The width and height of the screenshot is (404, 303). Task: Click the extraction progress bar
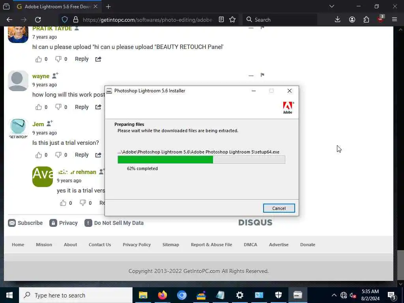(201, 159)
